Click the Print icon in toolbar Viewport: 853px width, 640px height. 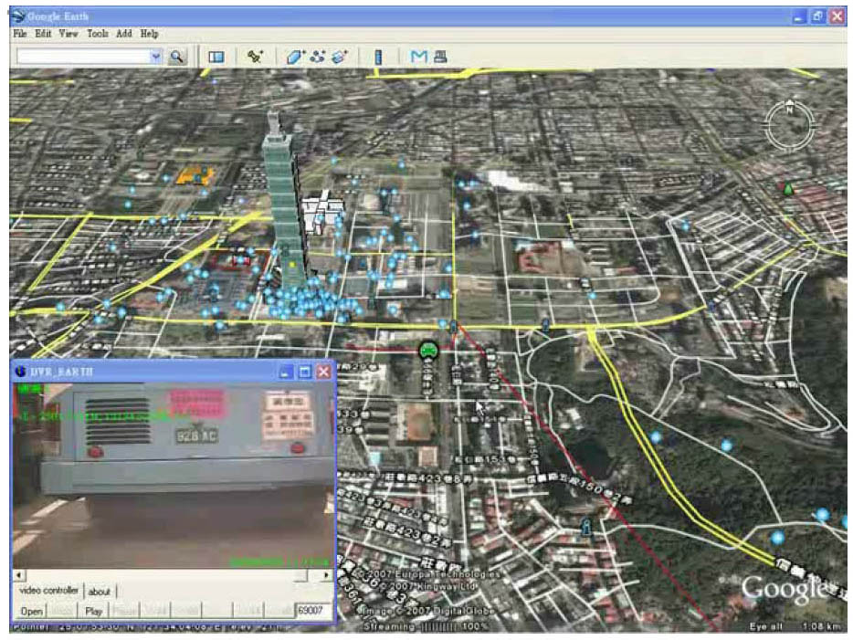point(440,57)
